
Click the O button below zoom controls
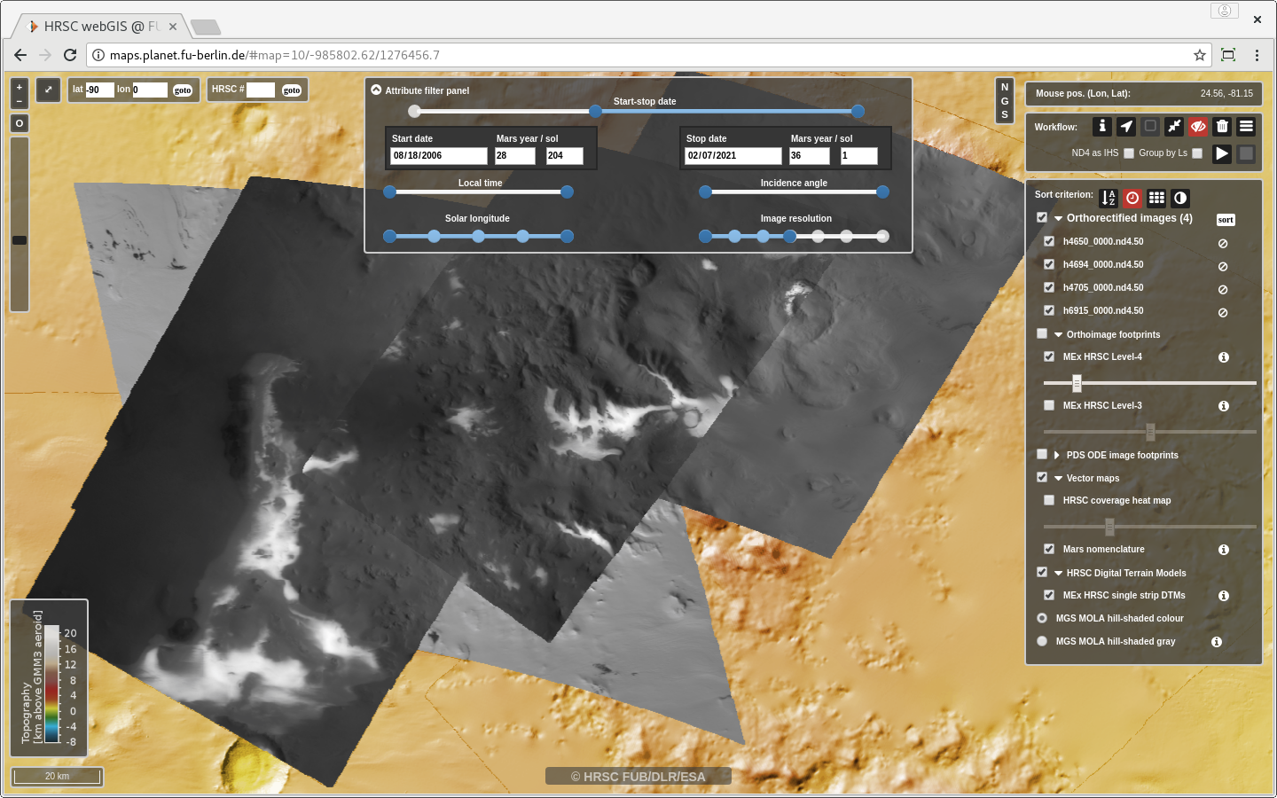point(20,123)
